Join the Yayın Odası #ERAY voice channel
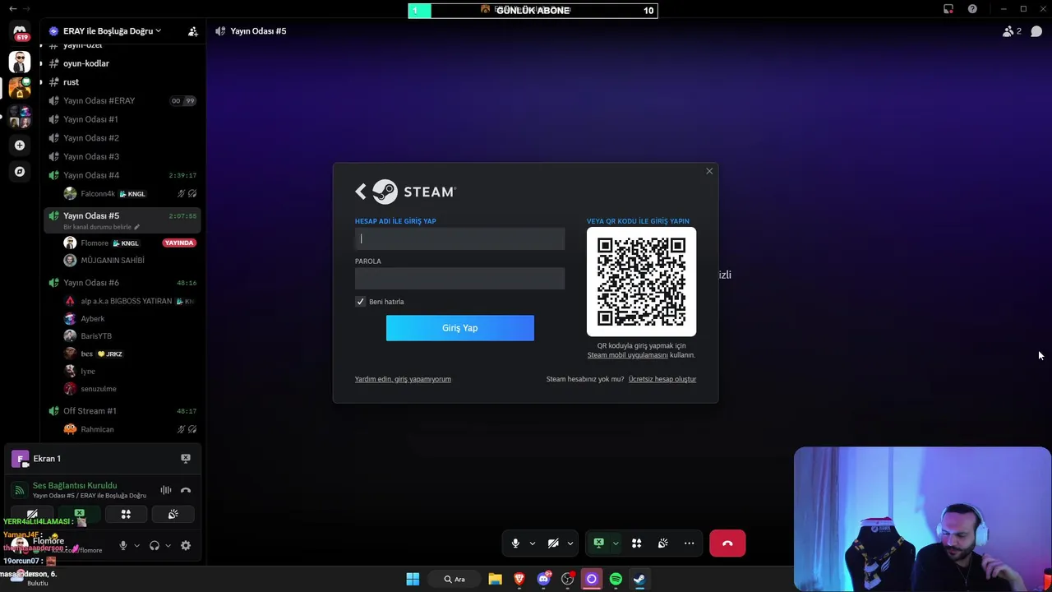 coord(99,100)
